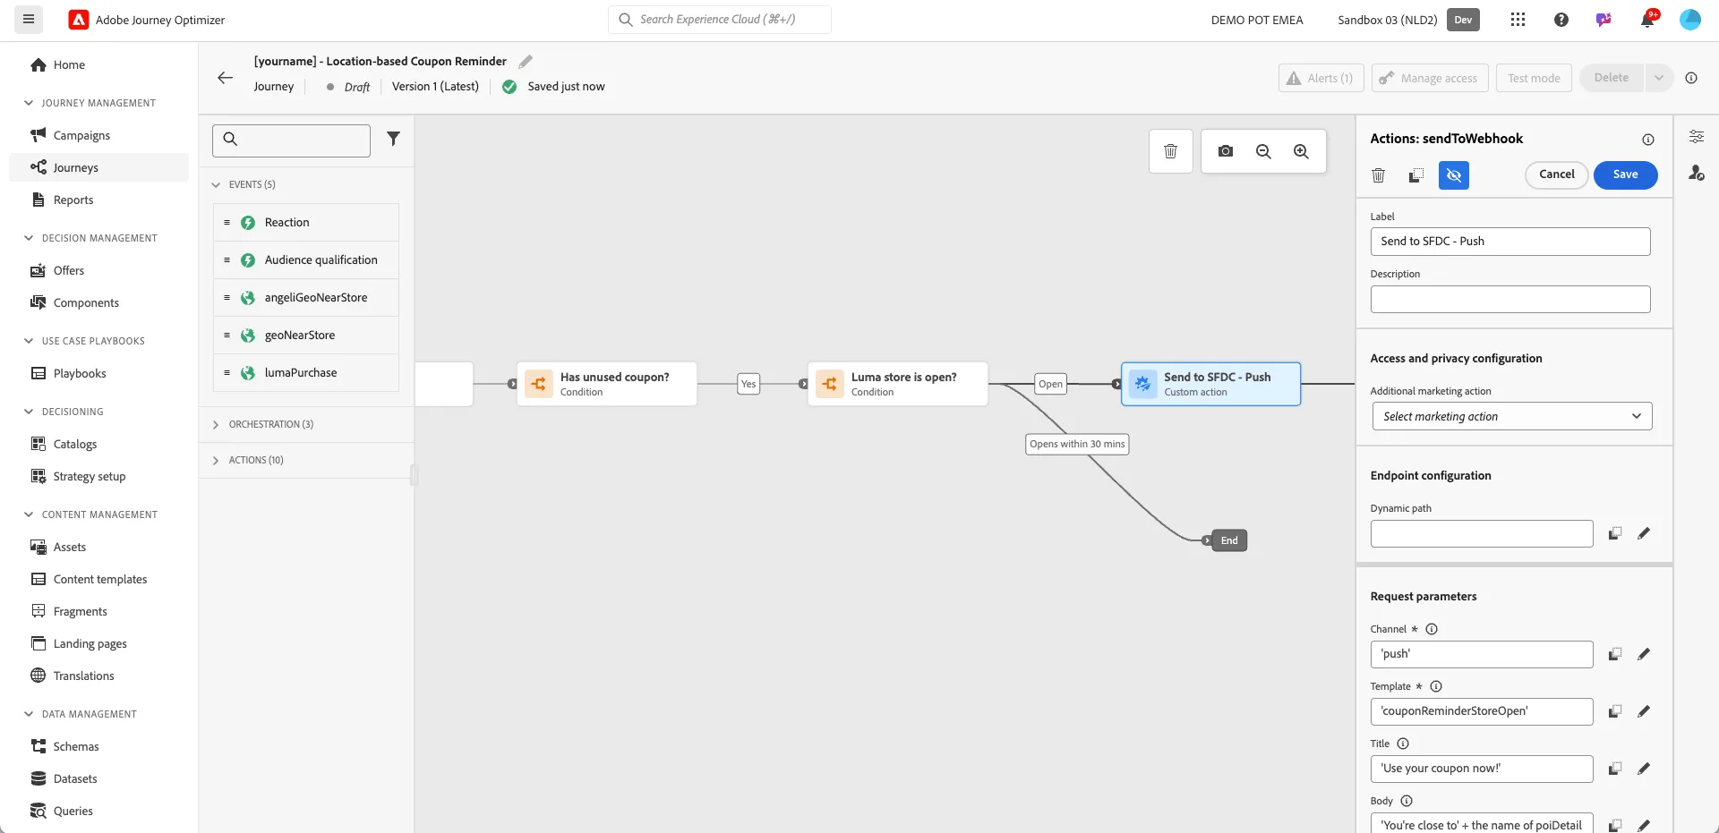The width and height of the screenshot is (1719, 833).
Task: Focus the Search Experience Cloud field
Action: pyautogui.click(x=720, y=20)
